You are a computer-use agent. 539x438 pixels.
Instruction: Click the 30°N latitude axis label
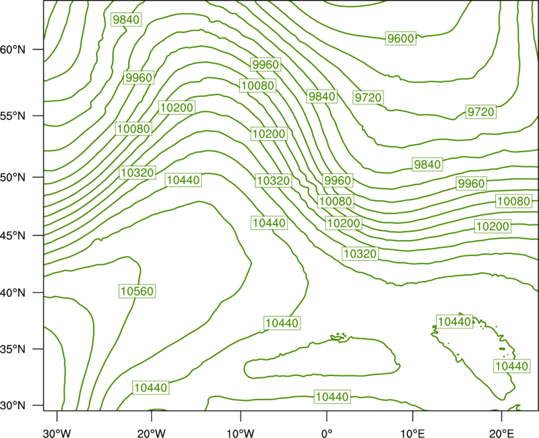13,406
